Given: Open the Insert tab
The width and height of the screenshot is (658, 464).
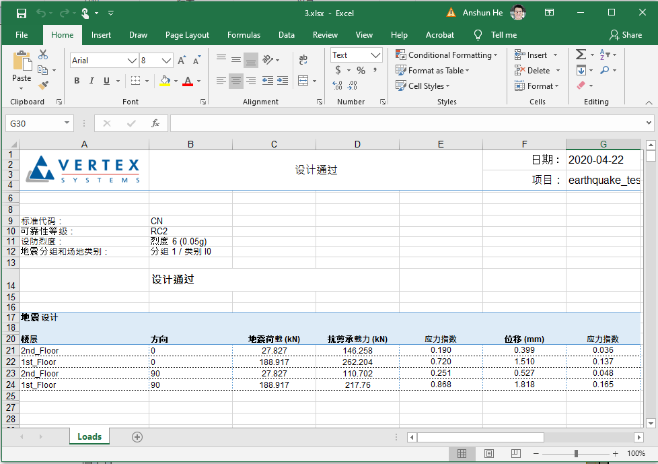Looking at the screenshot, I should click(101, 35).
